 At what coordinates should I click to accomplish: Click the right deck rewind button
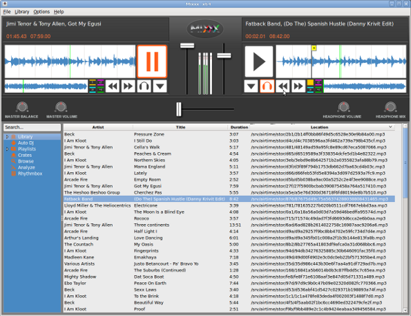(x=283, y=86)
